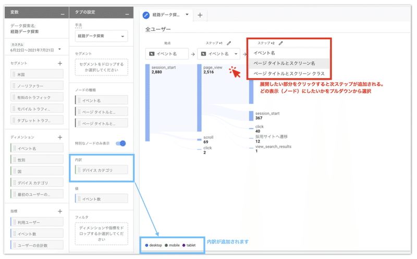Add a new metric (指標) with plus icon
The height and width of the screenshot is (259, 417).
[60, 211]
